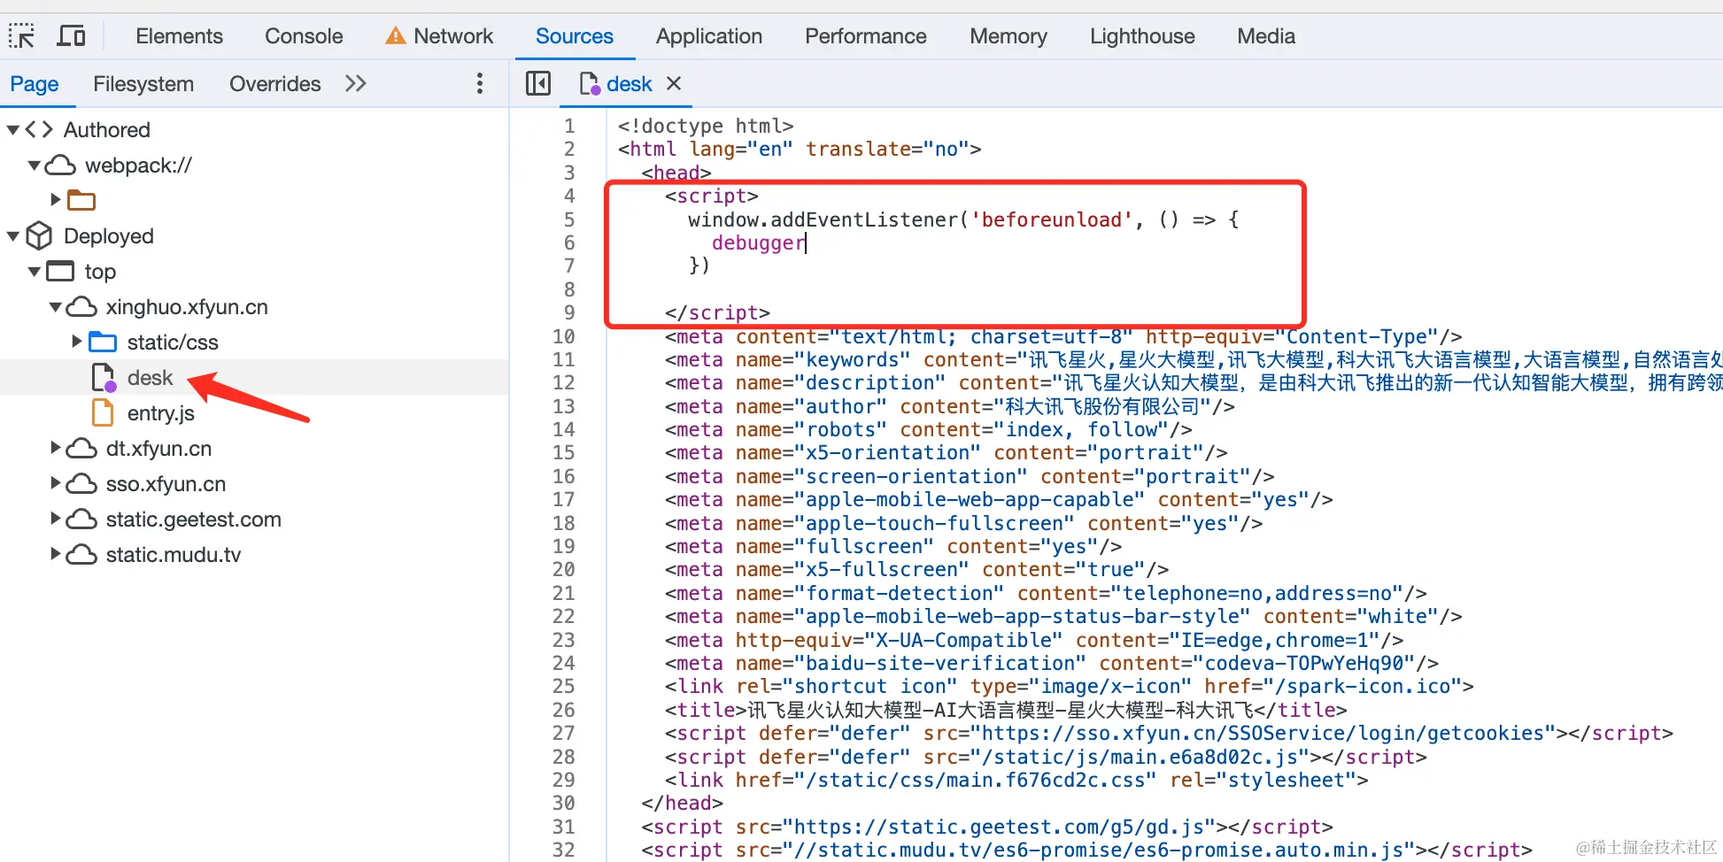
Task: Expand the static/css folder
Action: point(77,342)
